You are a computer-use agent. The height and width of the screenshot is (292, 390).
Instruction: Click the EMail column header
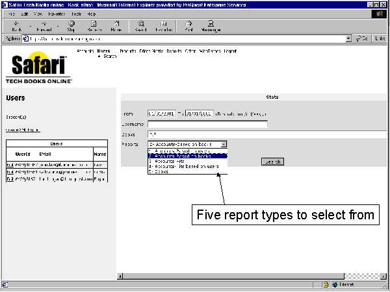(45, 154)
